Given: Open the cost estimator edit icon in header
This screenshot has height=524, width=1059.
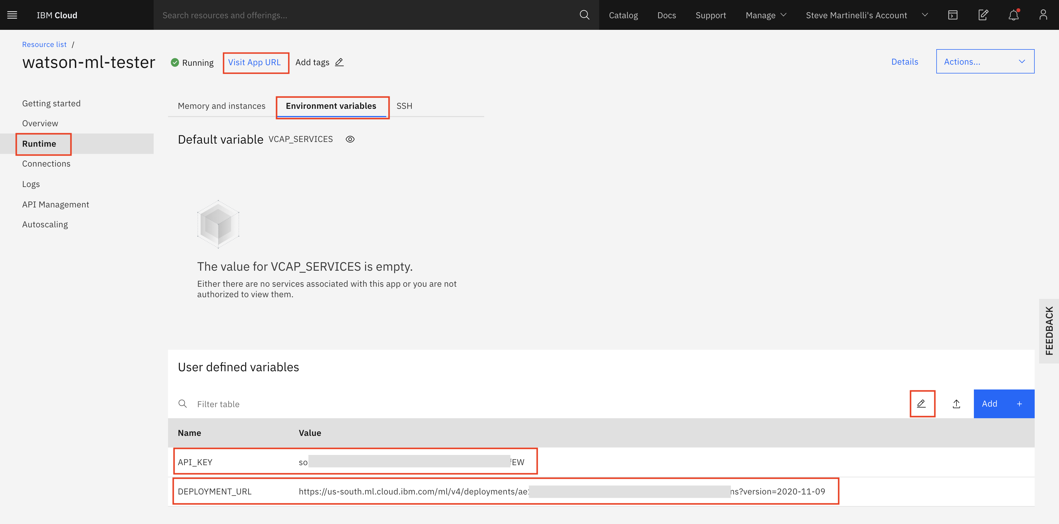Looking at the screenshot, I should click(x=983, y=15).
